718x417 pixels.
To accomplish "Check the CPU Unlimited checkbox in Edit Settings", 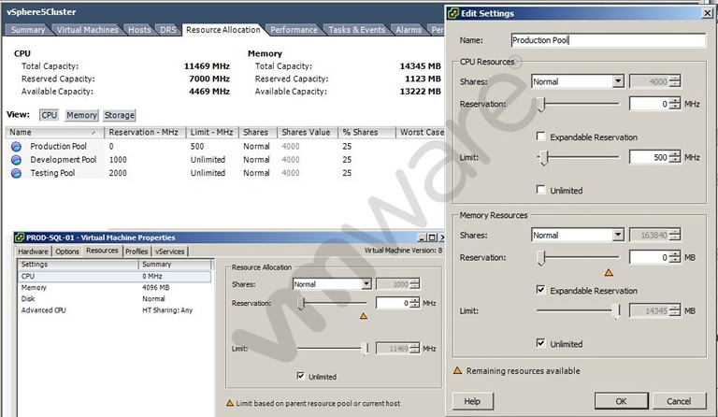I will point(540,190).
